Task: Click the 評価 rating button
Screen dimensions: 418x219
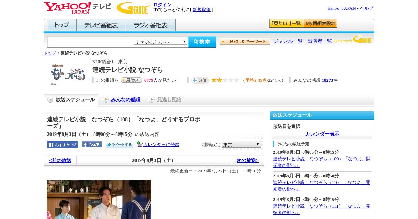Action: (200, 80)
